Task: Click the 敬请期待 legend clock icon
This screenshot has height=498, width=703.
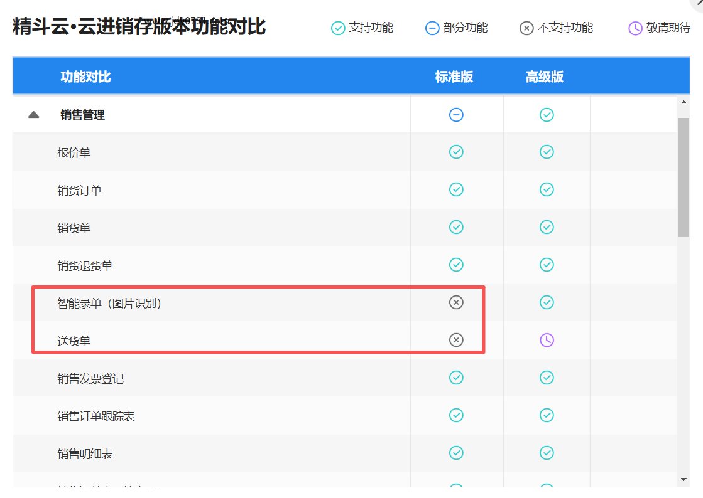Action: pyautogui.click(x=635, y=28)
